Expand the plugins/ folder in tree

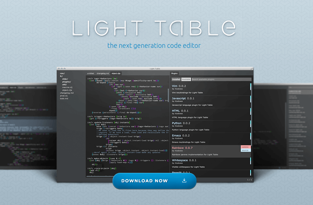[66, 82]
